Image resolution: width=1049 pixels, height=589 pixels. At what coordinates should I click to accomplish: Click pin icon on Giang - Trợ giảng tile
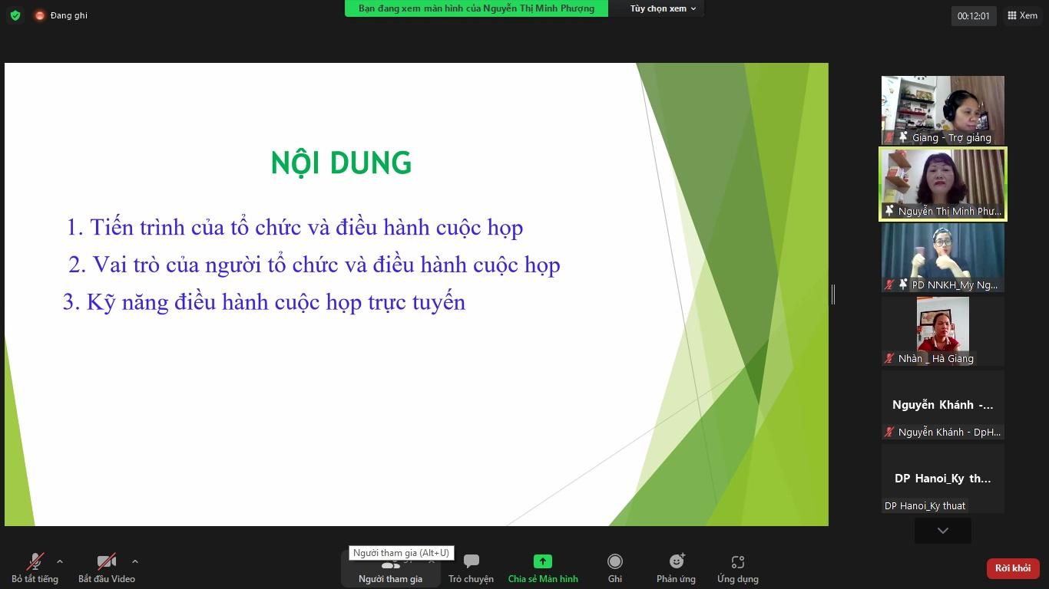904,137
